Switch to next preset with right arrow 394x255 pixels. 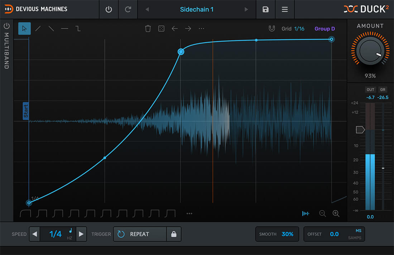click(x=246, y=9)
